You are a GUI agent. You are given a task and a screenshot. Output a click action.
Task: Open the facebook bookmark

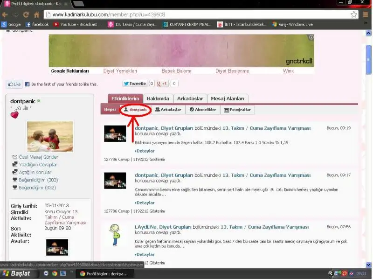pyautogui.click(x=37, y=25)
